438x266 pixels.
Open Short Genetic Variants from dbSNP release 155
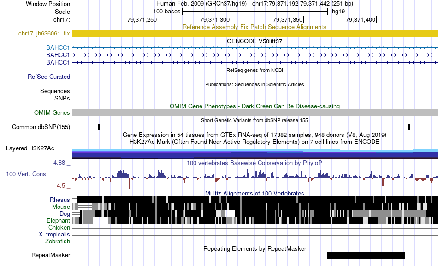point(255,120)
